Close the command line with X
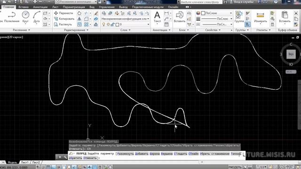This screenshot has width=301, height=169. pyautogui.click(x=60, y=157)
